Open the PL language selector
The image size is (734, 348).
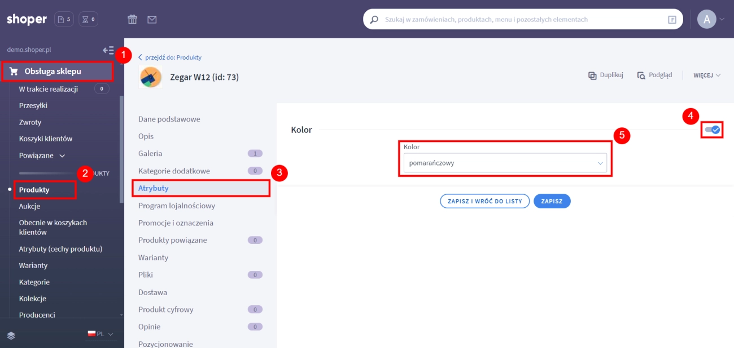pyautogui.click(x=101, y=334)
